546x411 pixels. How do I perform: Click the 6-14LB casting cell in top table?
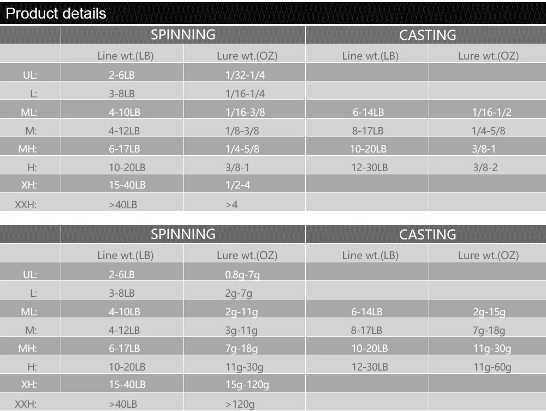pyautogui.click(x=368, y=112)
